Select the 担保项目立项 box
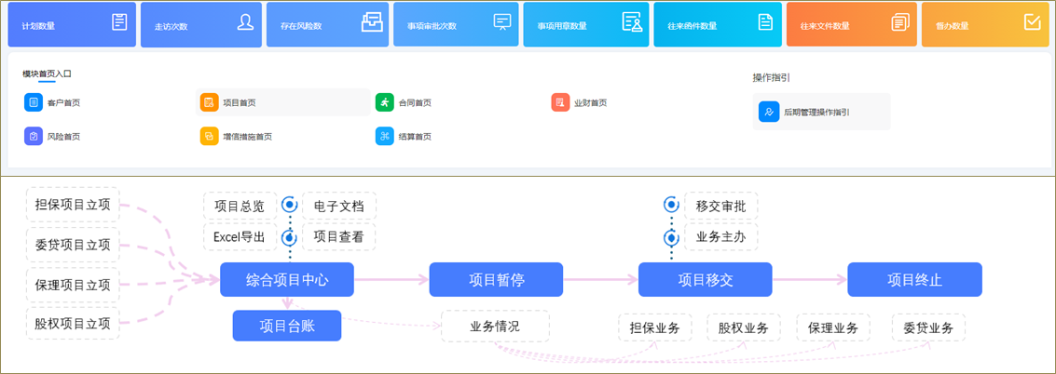Screen dimensions: 1056x374 [73, 204]
